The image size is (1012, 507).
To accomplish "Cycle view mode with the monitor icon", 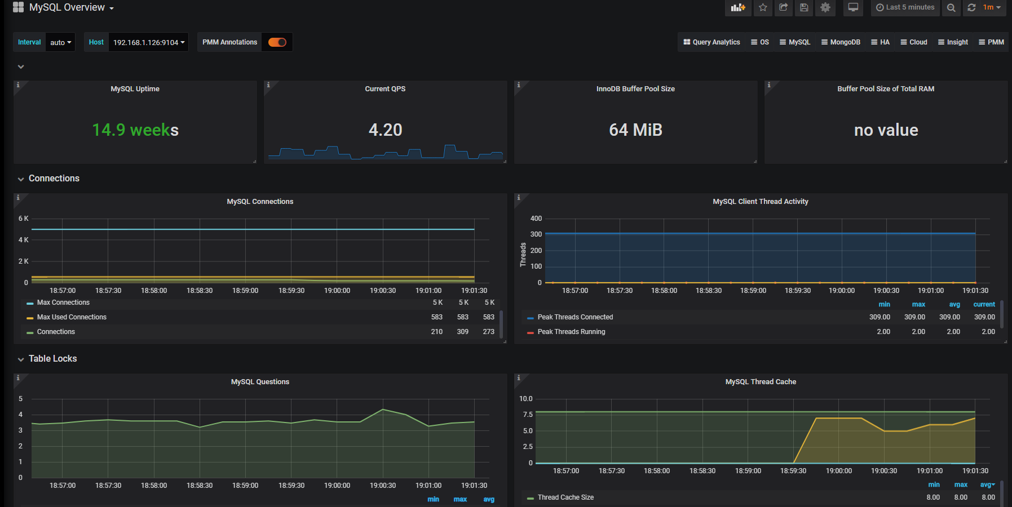I will click(x=853, y=7).
